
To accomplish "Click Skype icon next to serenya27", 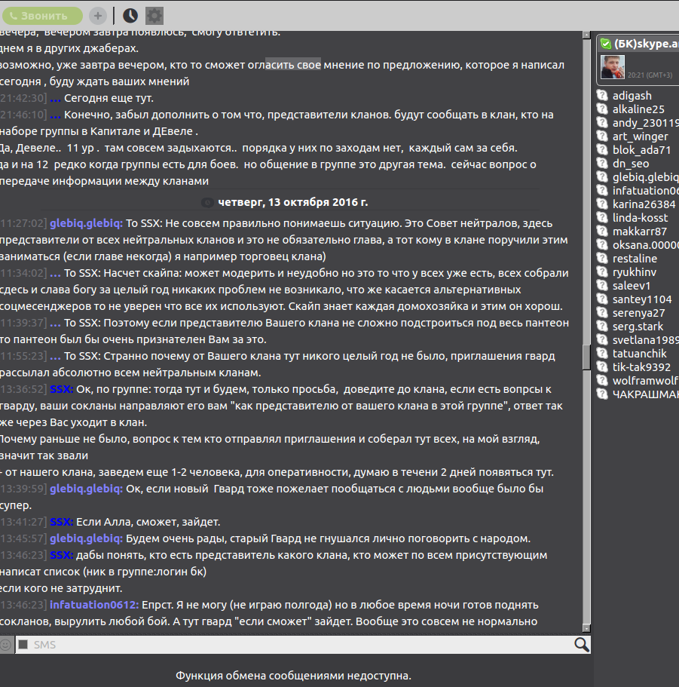I will (x=602, y=312).
